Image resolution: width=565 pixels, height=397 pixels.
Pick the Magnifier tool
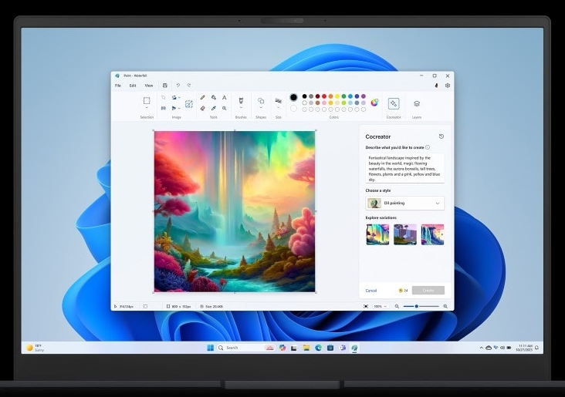tap(225, 108)
